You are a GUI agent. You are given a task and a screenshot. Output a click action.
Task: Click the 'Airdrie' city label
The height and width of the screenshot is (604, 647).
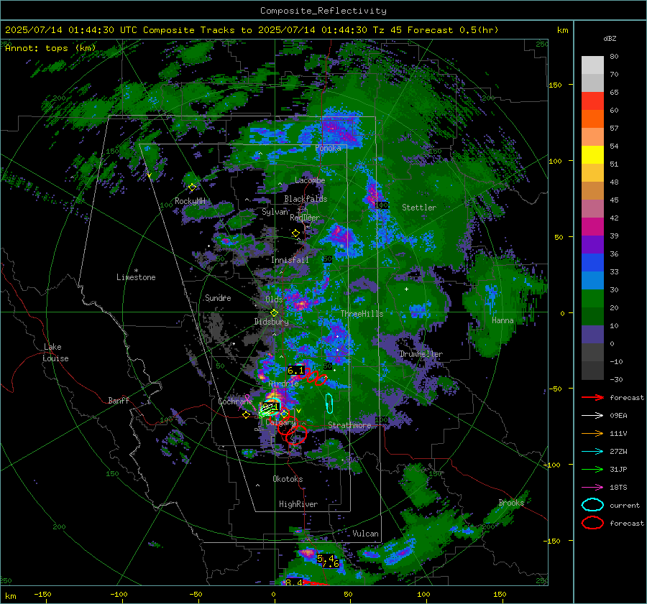[283, 384]
